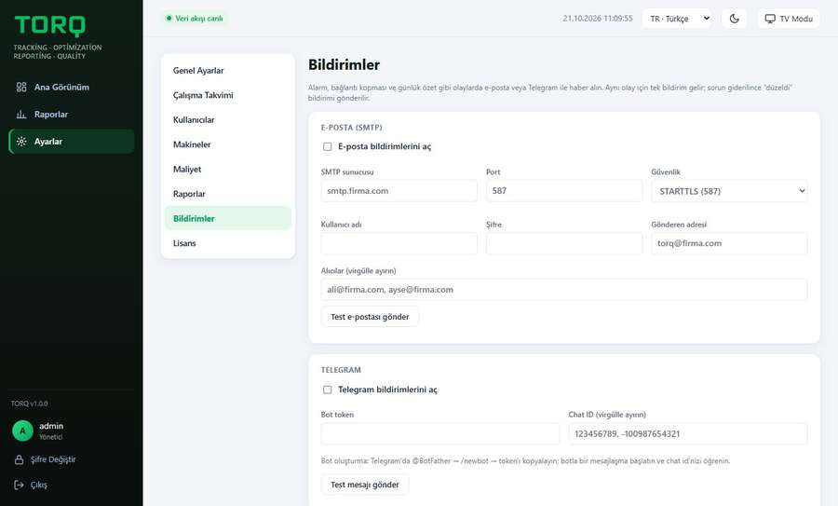Click the TORQ v1.0.0 version text
The width and height of the screenshot is (838, 506).
click(x=30, y=403)
